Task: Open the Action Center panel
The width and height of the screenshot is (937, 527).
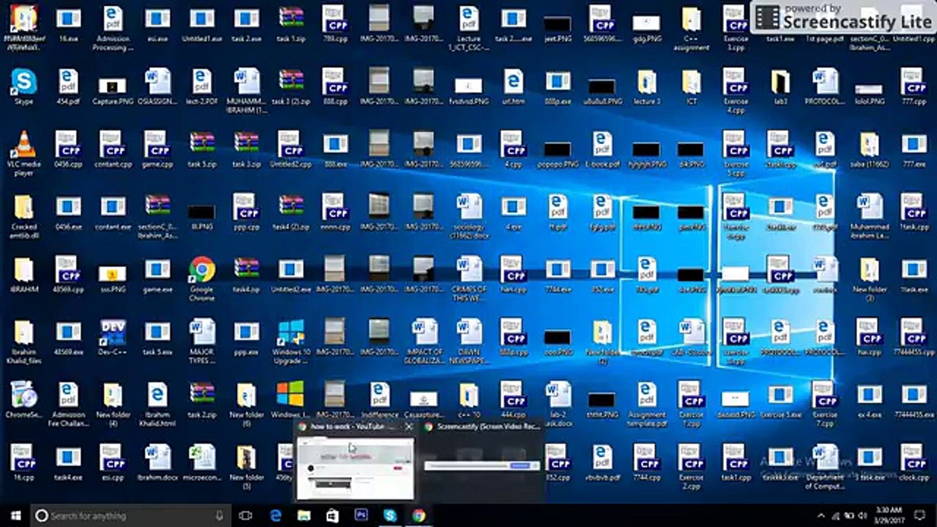Action: coord(919,516)
